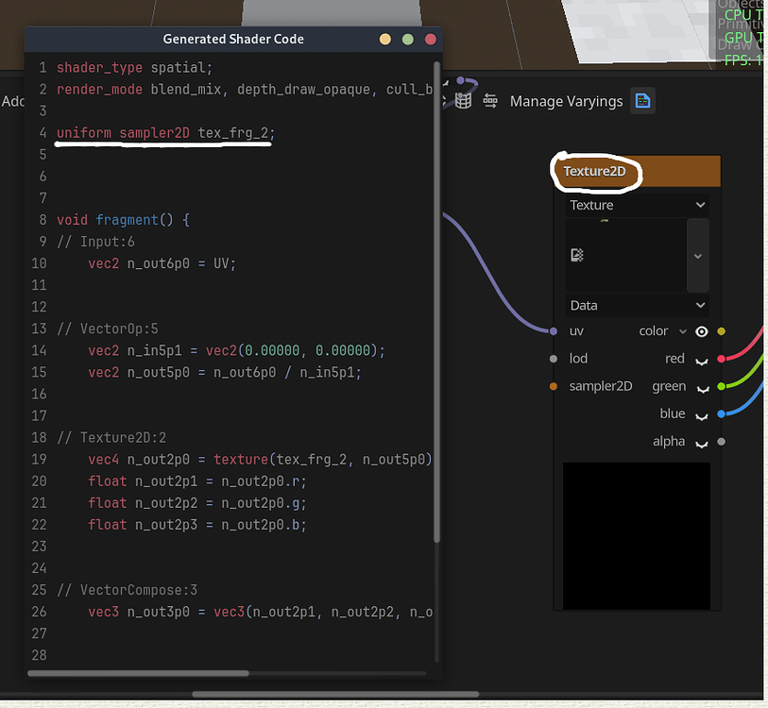This screenshot has width=768, height=708.
Task: Click the uv input port dot
Action: 553,331
